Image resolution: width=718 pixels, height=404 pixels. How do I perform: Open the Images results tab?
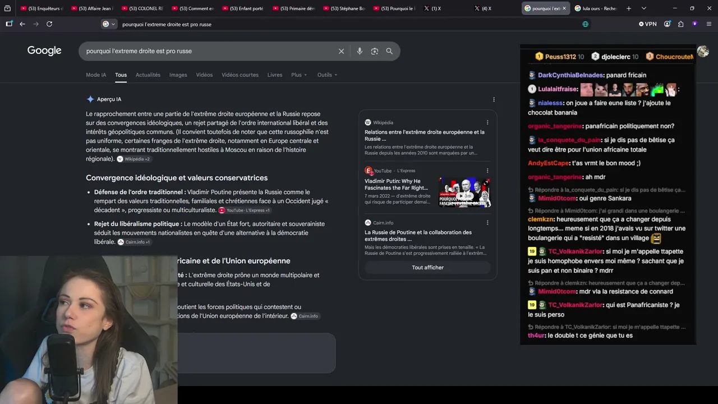click(x=178, y=75)
